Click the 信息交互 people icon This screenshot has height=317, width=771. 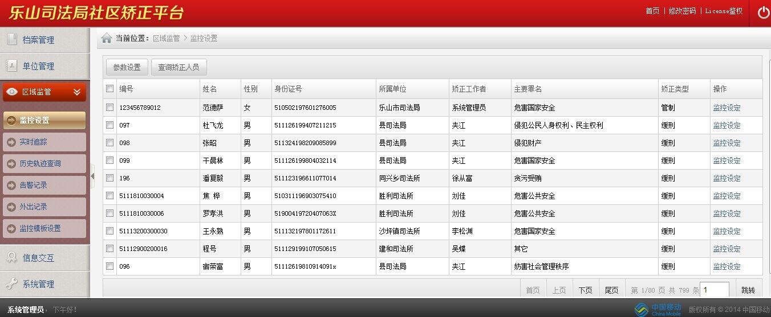pos(12,257)
